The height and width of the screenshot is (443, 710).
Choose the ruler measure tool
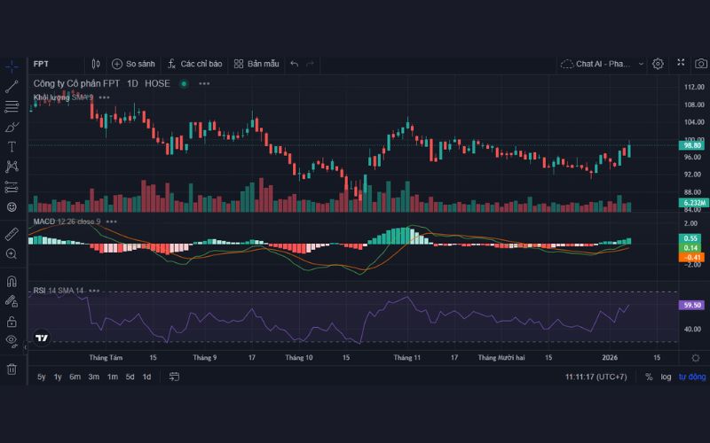[x=12, y=234]
